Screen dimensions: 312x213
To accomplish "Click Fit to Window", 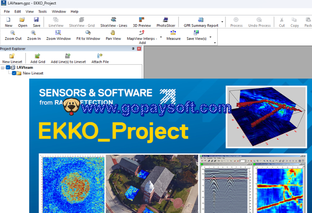I will click(x=88, y=35).
